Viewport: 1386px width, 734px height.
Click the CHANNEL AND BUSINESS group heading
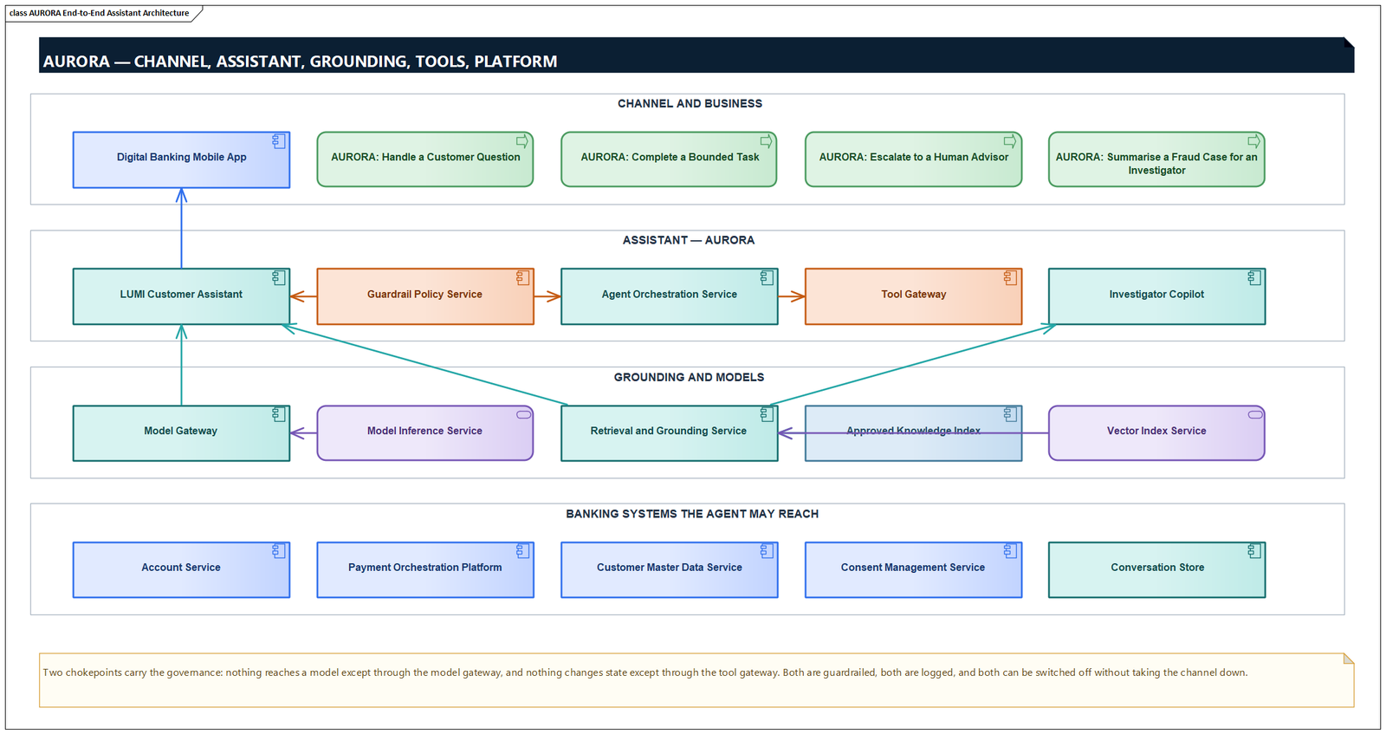(690, 103)
